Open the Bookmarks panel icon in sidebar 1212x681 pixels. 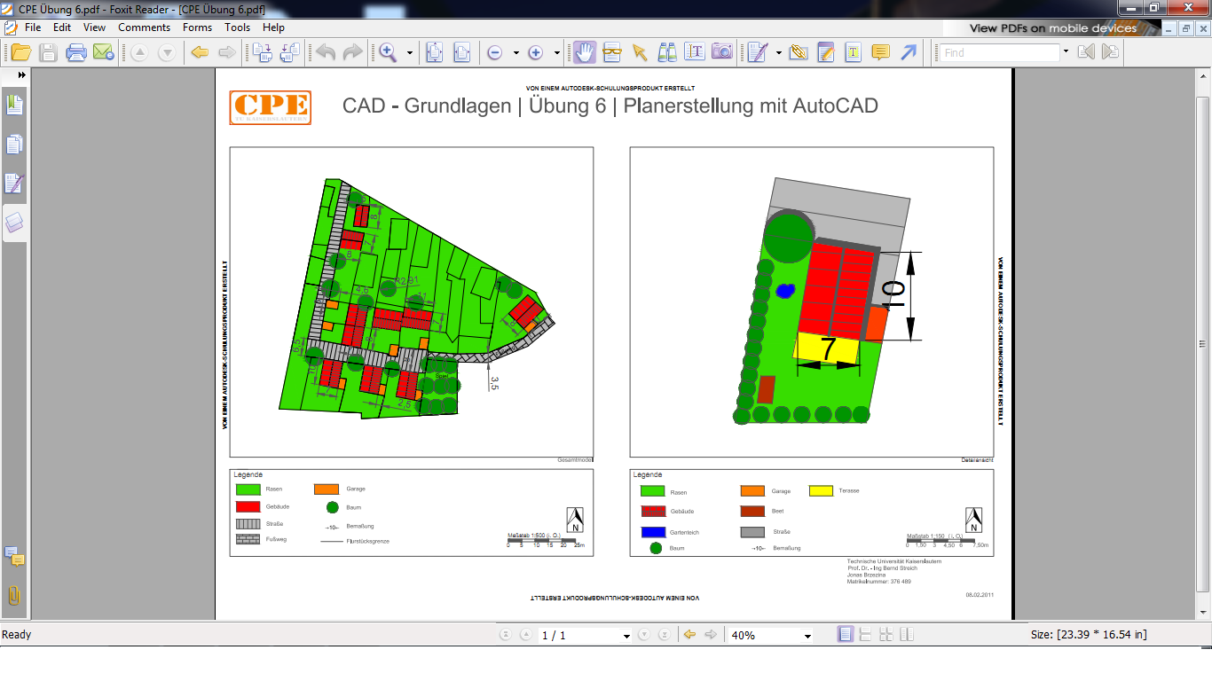coord(13,104)
